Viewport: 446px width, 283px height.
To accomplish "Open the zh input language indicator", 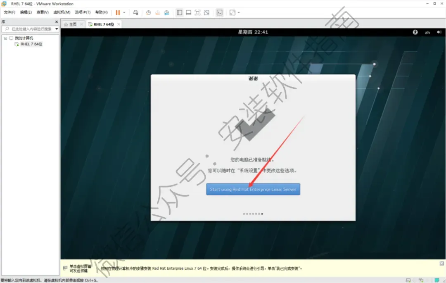I will [427, 32].
